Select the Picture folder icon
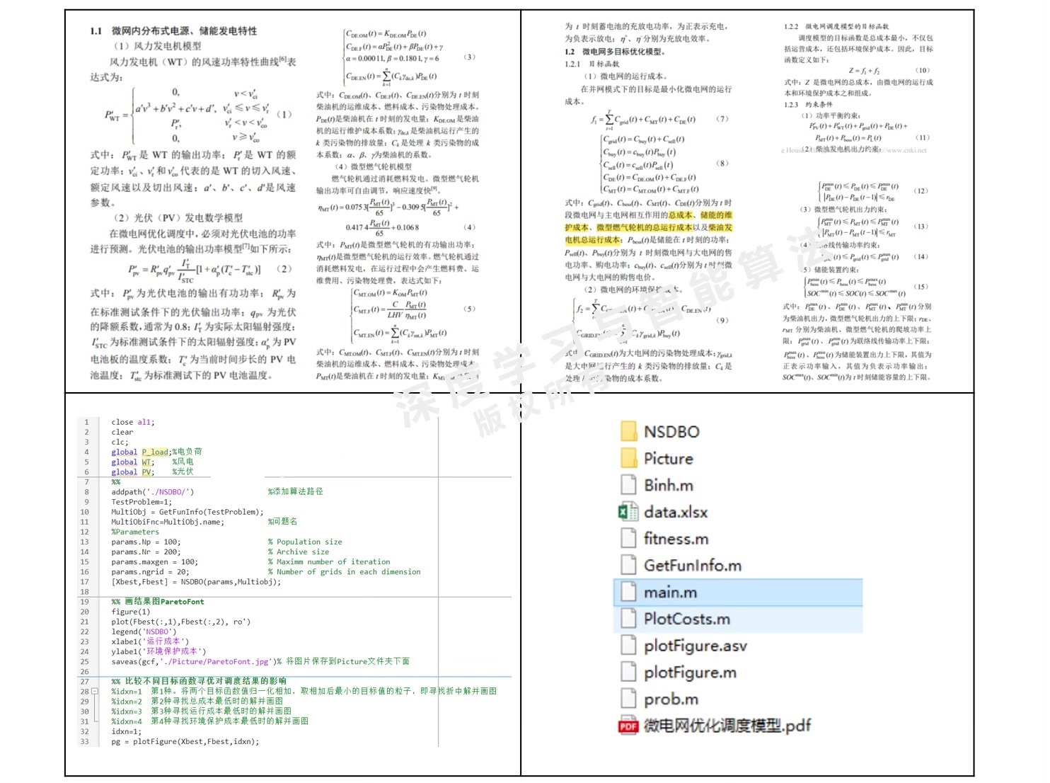This screenshot has width=1050, height=783. click(628, 458)
